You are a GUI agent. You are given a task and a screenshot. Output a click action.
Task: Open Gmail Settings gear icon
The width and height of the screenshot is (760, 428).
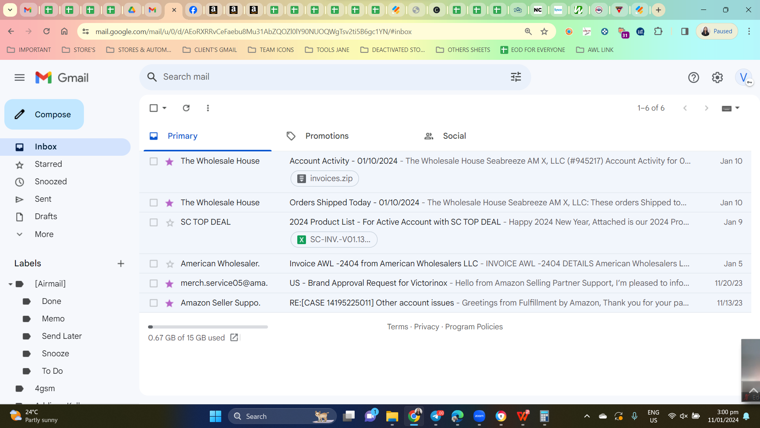[717, 78]
